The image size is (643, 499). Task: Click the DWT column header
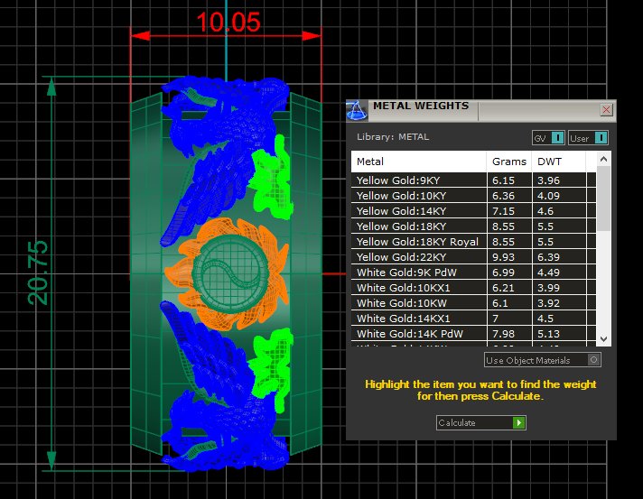click(x=558, y=162)
